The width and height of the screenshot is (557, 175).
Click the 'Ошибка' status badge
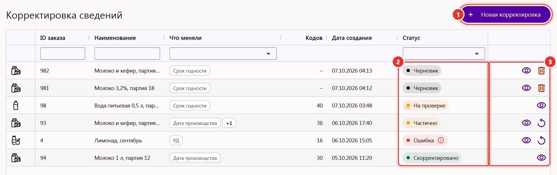click(x=425, y=140)
